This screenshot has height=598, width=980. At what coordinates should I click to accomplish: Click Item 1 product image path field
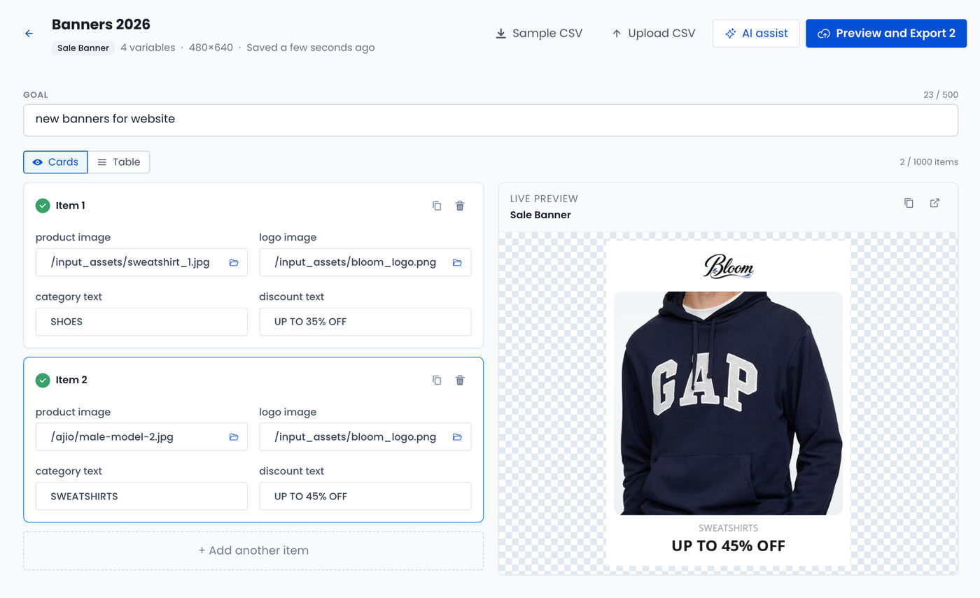(x=141, y=262)
